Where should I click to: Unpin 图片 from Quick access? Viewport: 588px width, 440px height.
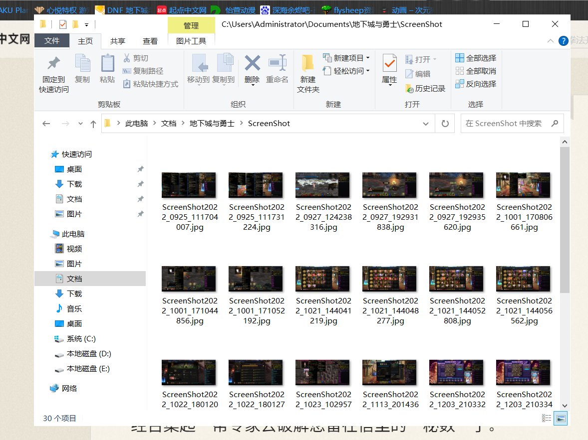(140, 214)
